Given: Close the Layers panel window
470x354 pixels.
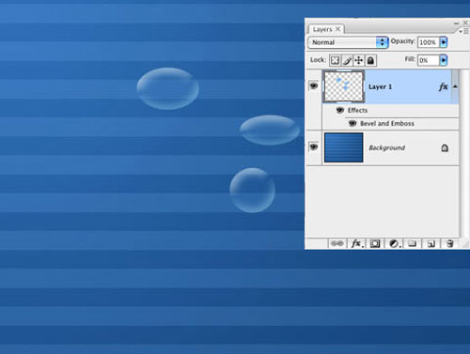Looking at the screenshot, I should pyautogui.click(x=465, y=23).
